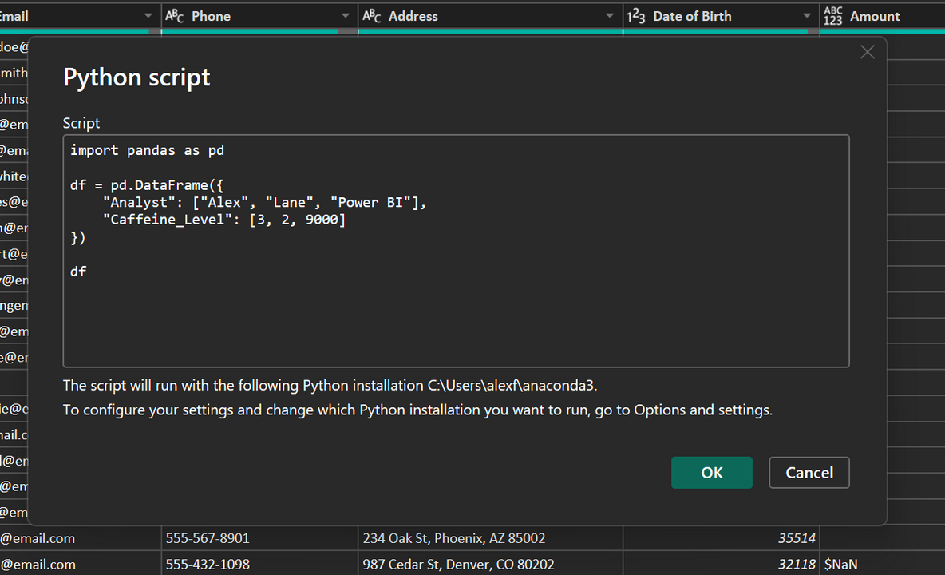Select cell 987 Cedar St, Denver, CO 80202
This screenshot has width=945, height=575.
(x=490, y=564)
